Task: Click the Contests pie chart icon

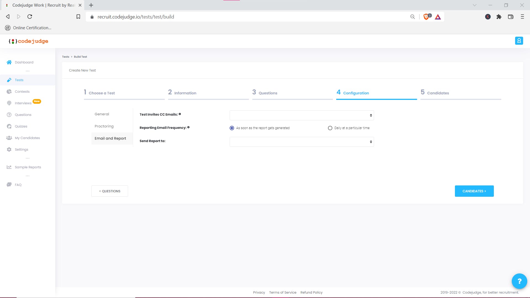Action: point(9,92)
